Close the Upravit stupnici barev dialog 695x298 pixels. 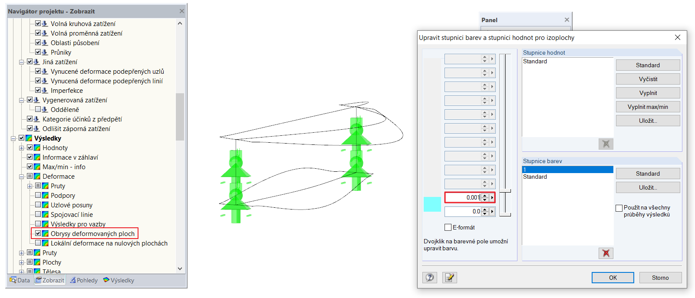[678, 37]
